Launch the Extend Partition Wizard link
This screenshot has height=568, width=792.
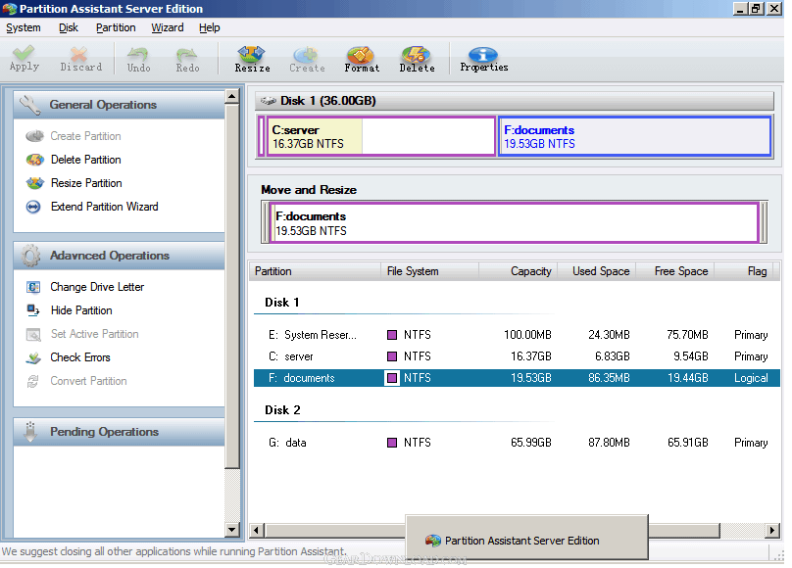(x=105, y=207)
